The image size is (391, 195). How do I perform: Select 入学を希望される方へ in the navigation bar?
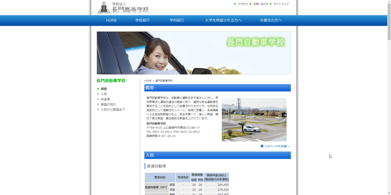click(x=223, y=21)
